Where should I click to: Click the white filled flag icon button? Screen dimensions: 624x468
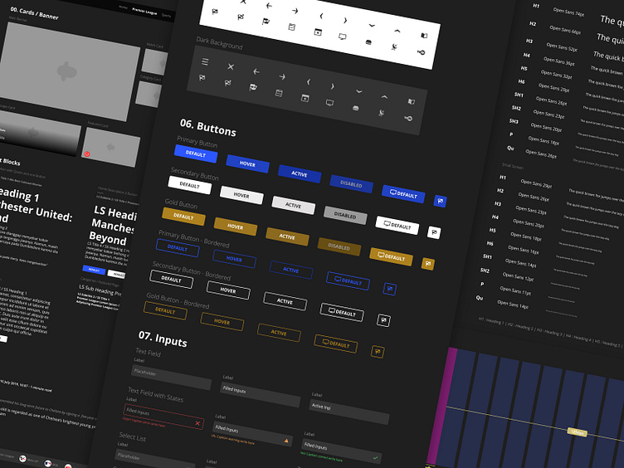click(434, 232)
